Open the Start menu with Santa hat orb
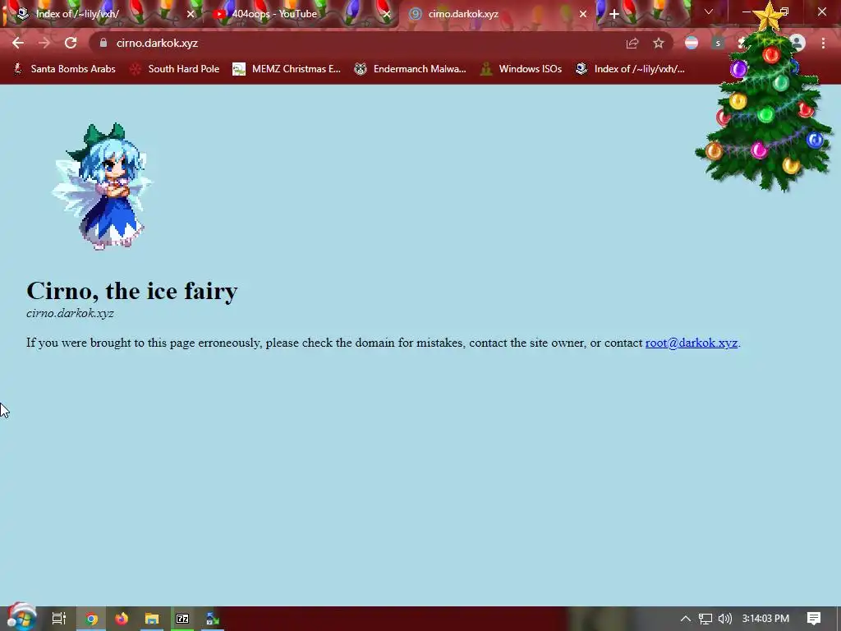The height and width of the screenshot is (631, 841). pyautogui.click(x=21, y=617)
